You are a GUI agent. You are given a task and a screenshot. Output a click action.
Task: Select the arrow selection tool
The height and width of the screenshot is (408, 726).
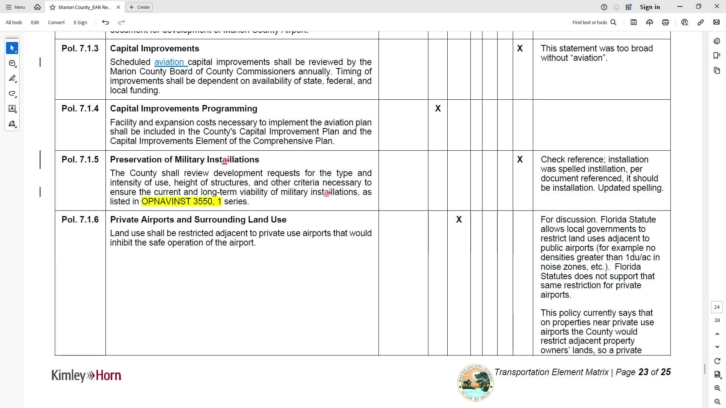point(12,48)
